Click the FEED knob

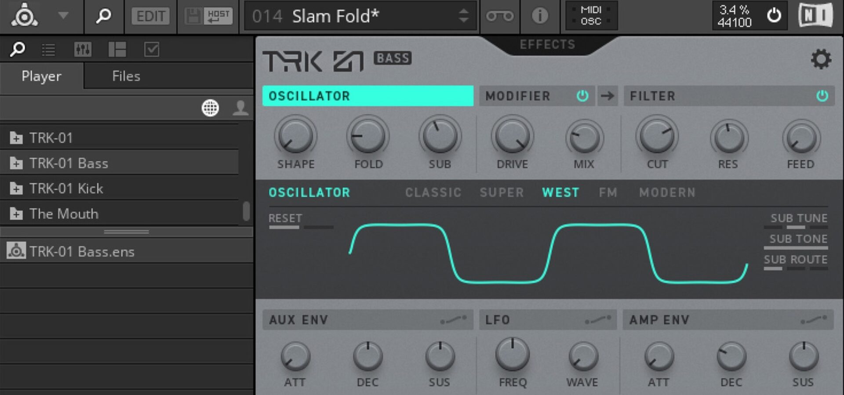pyautogui.click(x=801, y=138)
